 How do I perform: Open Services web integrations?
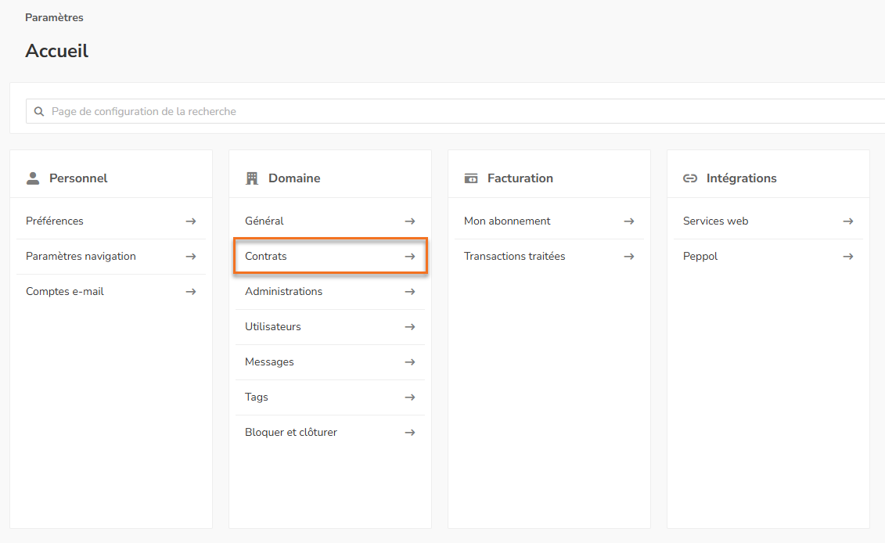click(715, 221)
